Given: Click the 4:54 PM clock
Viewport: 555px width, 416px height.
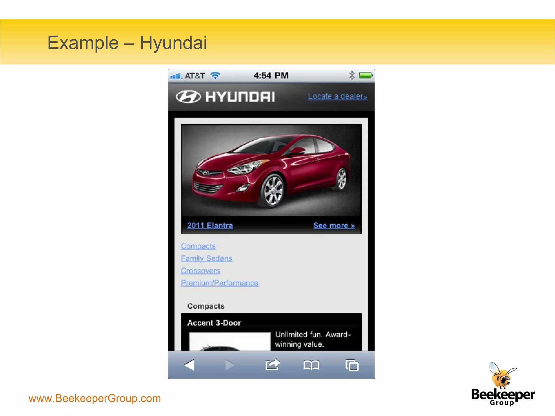Looking at the screenshot, I should click(x=271, y=75).
